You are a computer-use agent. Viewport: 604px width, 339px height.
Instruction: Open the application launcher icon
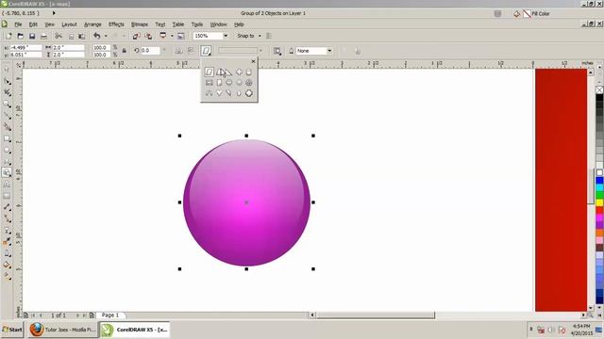(163, 36)
